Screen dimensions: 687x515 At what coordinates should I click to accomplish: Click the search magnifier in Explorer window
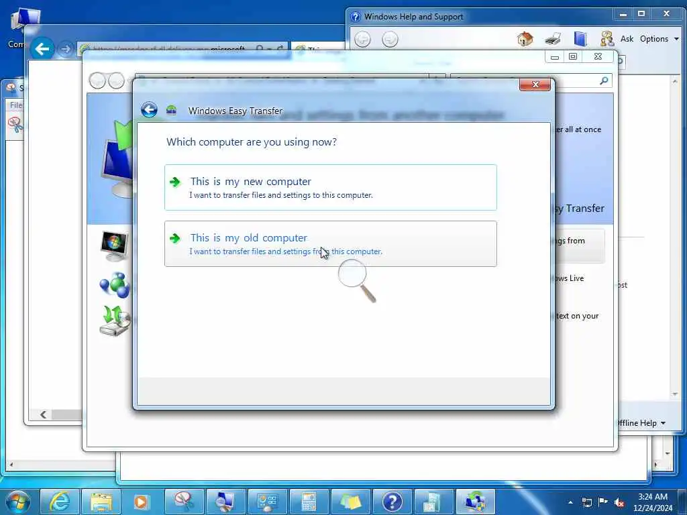pos(604,80)
